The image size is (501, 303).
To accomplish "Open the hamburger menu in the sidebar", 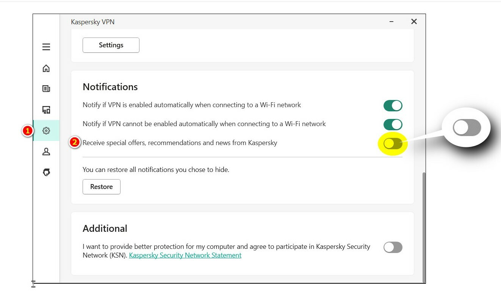I will coord(46,47).
